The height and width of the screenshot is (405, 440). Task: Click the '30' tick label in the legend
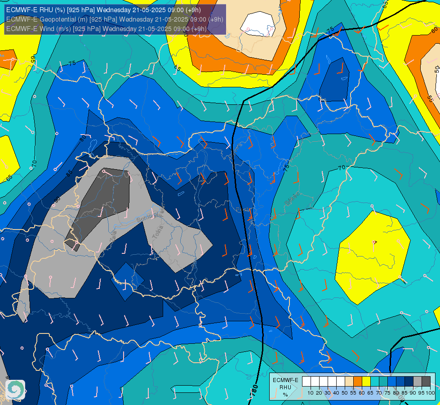(x=328, y=393)
